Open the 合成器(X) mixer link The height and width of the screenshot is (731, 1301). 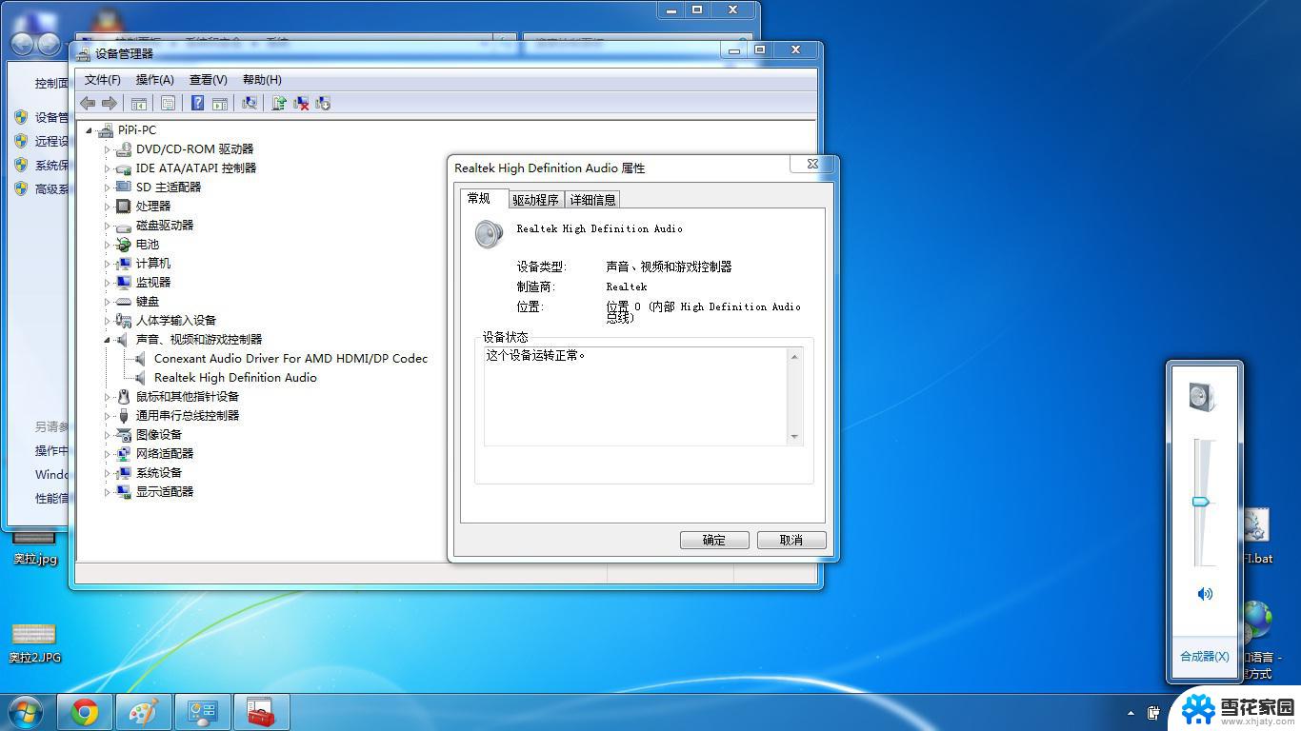point(1205,657)
